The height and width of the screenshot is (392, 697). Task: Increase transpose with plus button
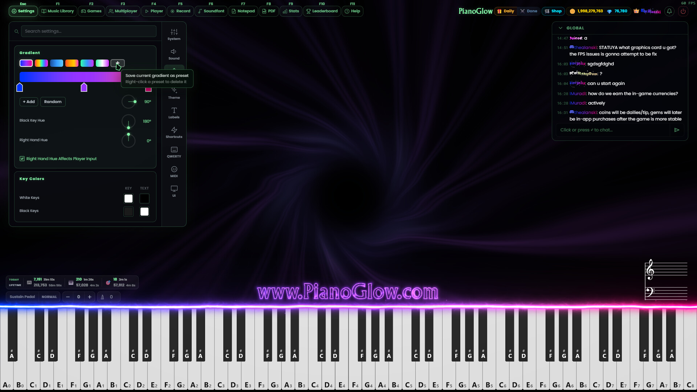coord(90,297)
